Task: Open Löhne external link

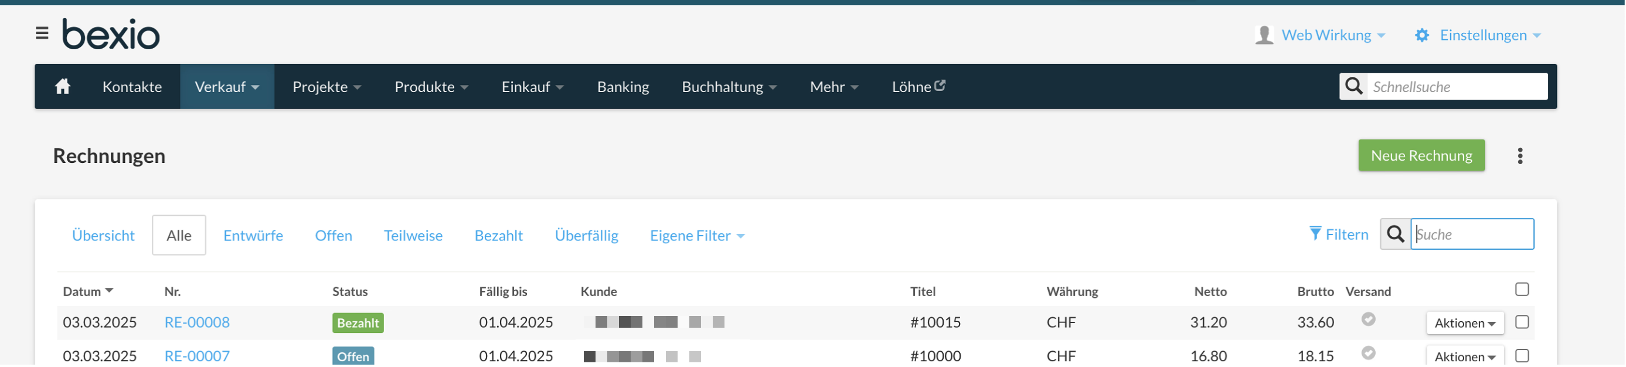Action: point(918,87)
